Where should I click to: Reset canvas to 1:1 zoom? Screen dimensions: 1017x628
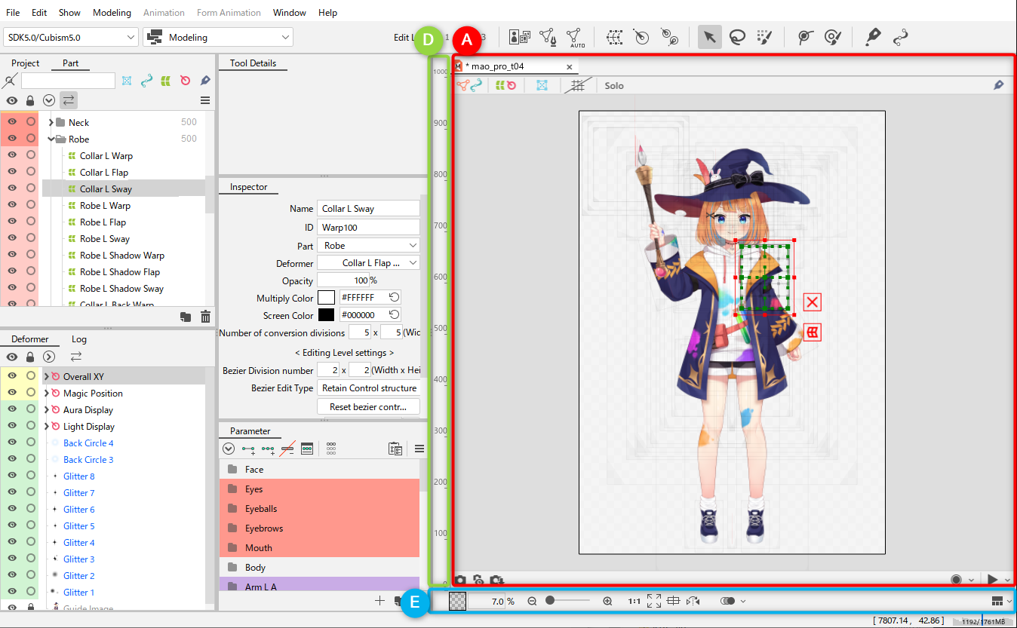634,602
